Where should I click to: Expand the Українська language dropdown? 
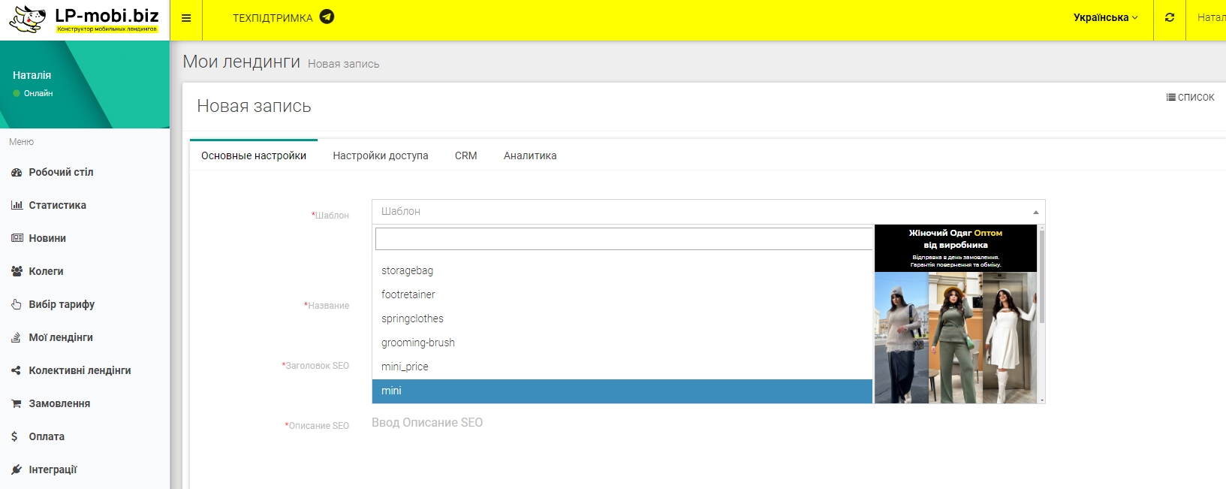[x=1105, y=17]
